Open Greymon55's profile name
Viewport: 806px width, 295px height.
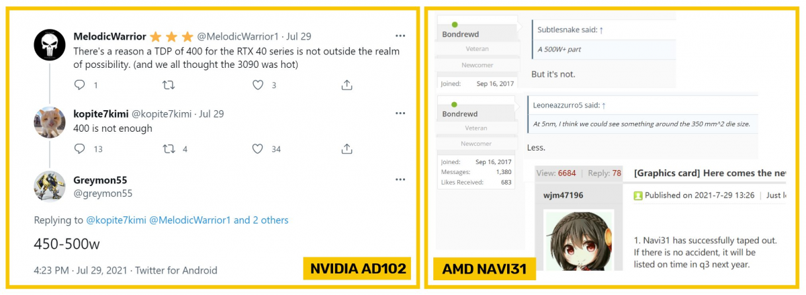click(x=100, y=180)
